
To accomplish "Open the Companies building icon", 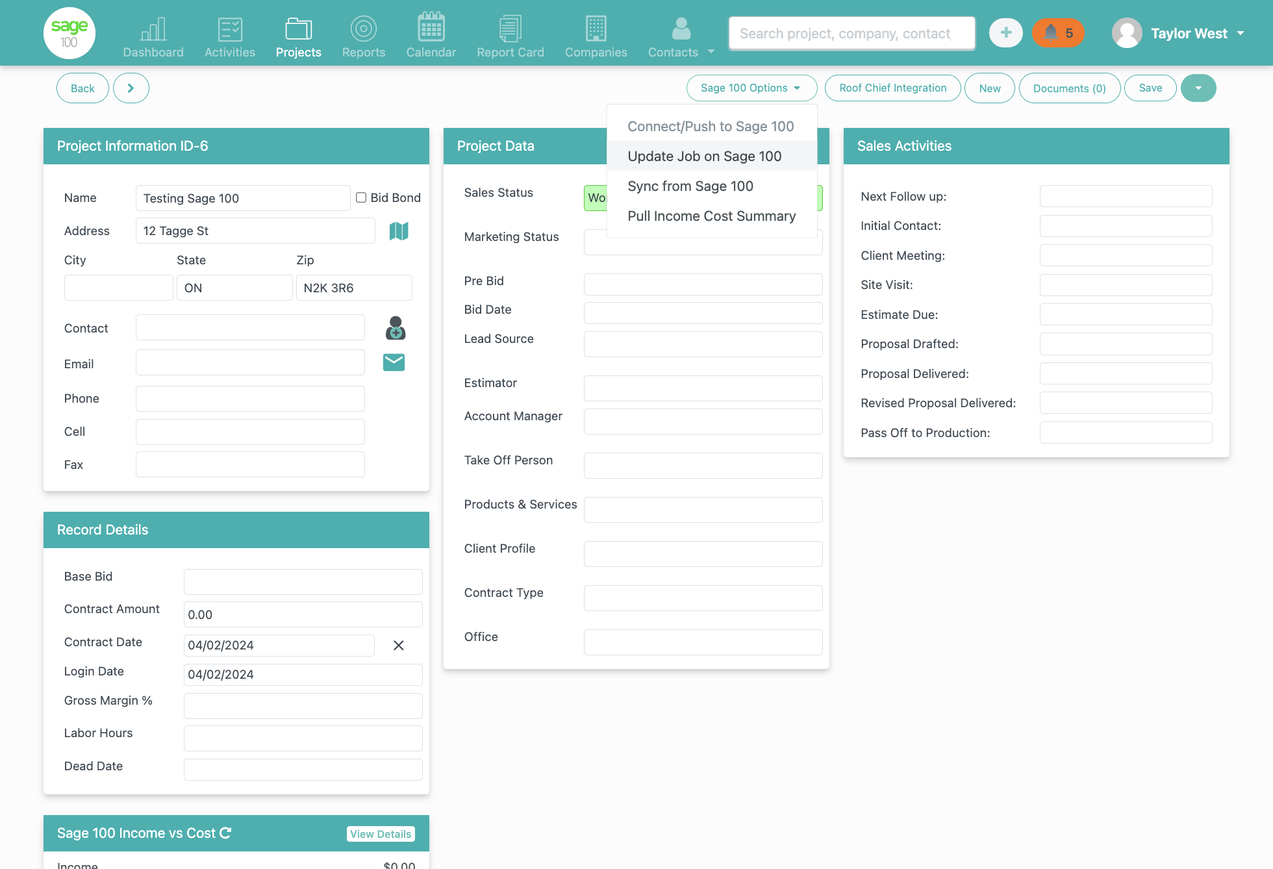I will [596, 29].
